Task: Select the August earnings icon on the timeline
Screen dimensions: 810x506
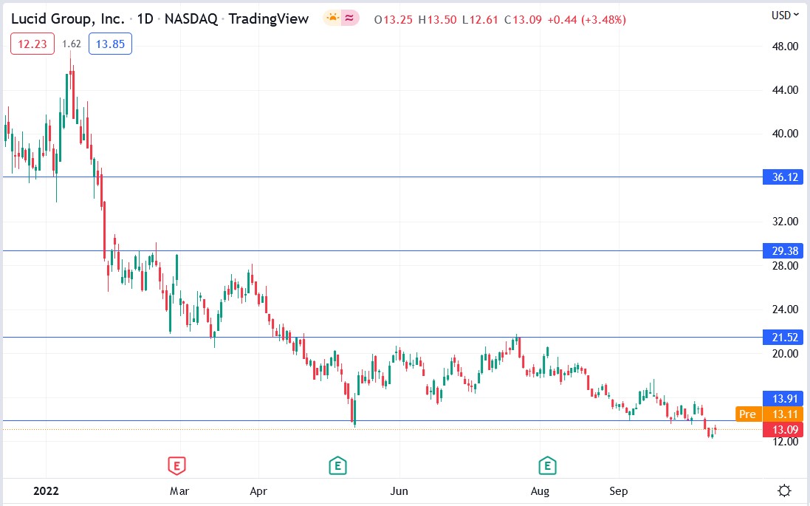Action: pos(547,466)
